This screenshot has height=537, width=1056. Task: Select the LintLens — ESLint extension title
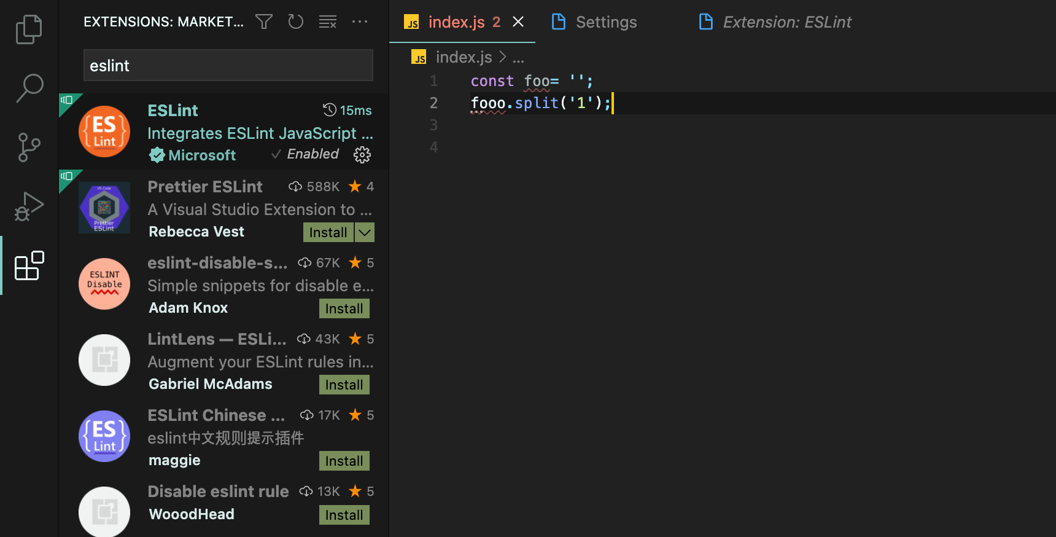217,339
